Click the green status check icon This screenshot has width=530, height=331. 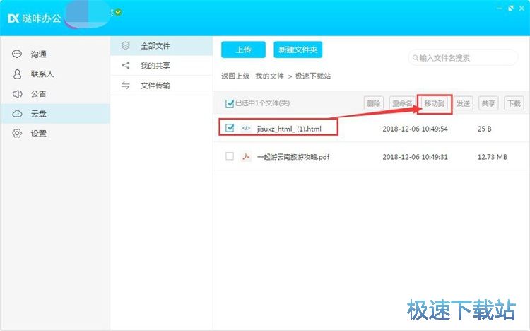[118, 12]
